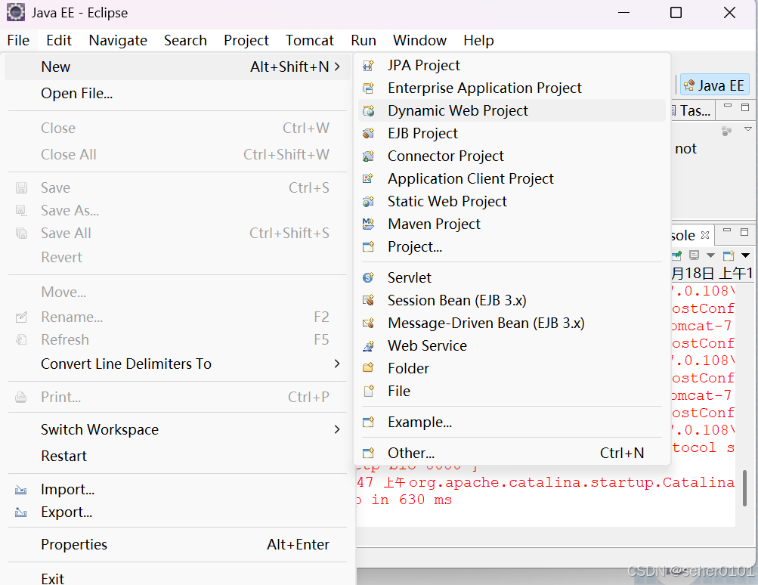Open the Project menu
The image size is (758, 585).
pyautogui.click(x=246, y=40)
